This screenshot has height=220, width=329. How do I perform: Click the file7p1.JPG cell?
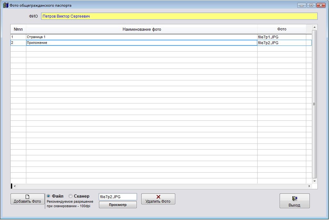pos(282,37)
